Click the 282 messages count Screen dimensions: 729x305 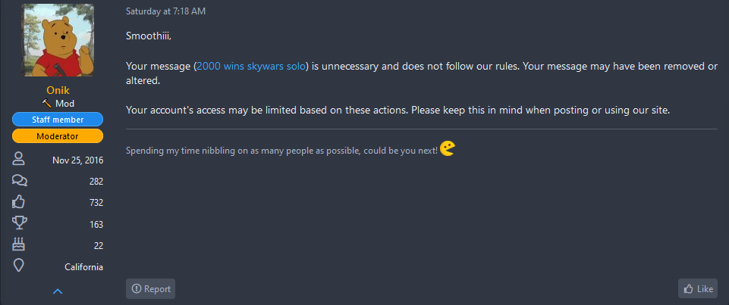[96, 182]
